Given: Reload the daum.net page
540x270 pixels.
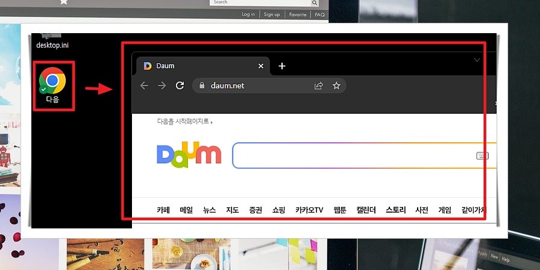Looking at the screenshot, I should (180, 86).
